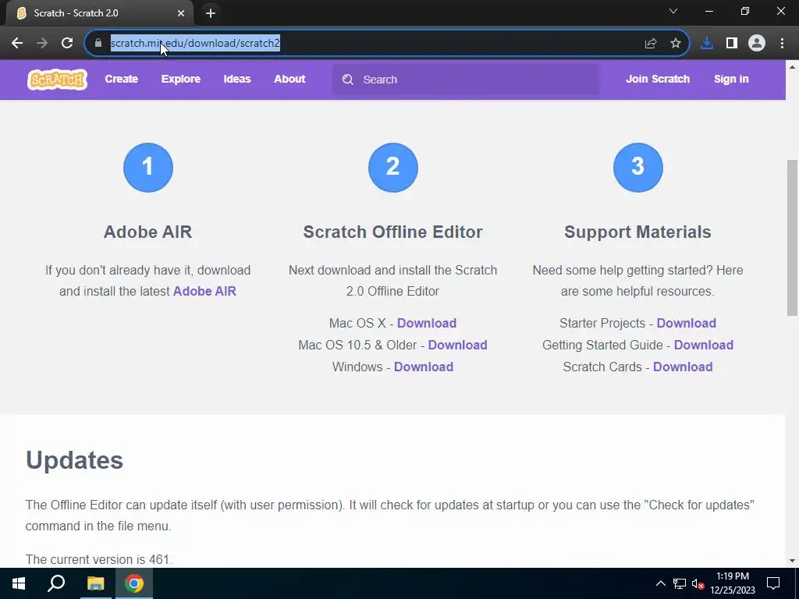The width and height of the screenshot is (799, 599).
Task: Open a new tab with plus button
Action: pyautogui.click(x=211, y=13)
